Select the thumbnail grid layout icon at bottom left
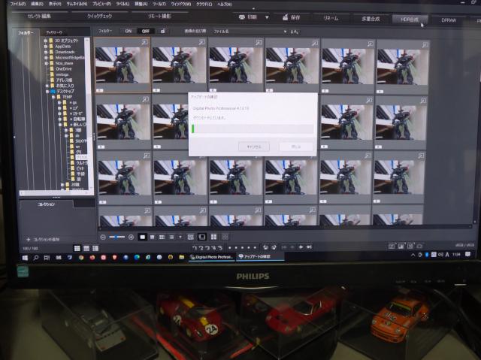Image resolution: width=481 pixels, height=360 pixels. (77, 248)
